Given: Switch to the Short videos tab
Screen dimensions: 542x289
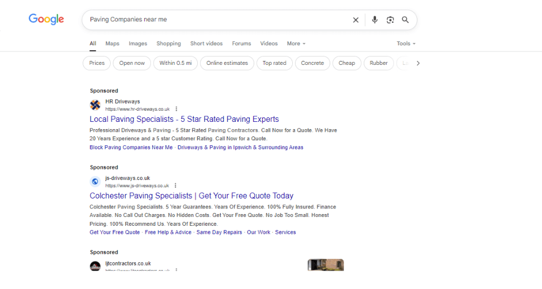Looking at the screenshot, I should [x=206, y=44].
